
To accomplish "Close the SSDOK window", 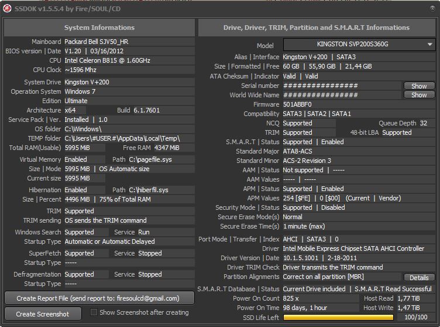I will coord(433,8).
